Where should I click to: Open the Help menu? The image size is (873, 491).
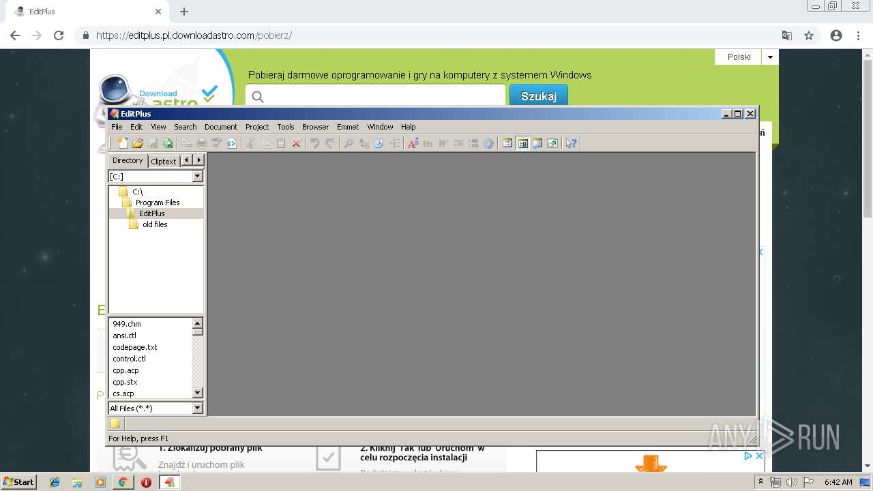pyautogui.click(x=408, y=127)
